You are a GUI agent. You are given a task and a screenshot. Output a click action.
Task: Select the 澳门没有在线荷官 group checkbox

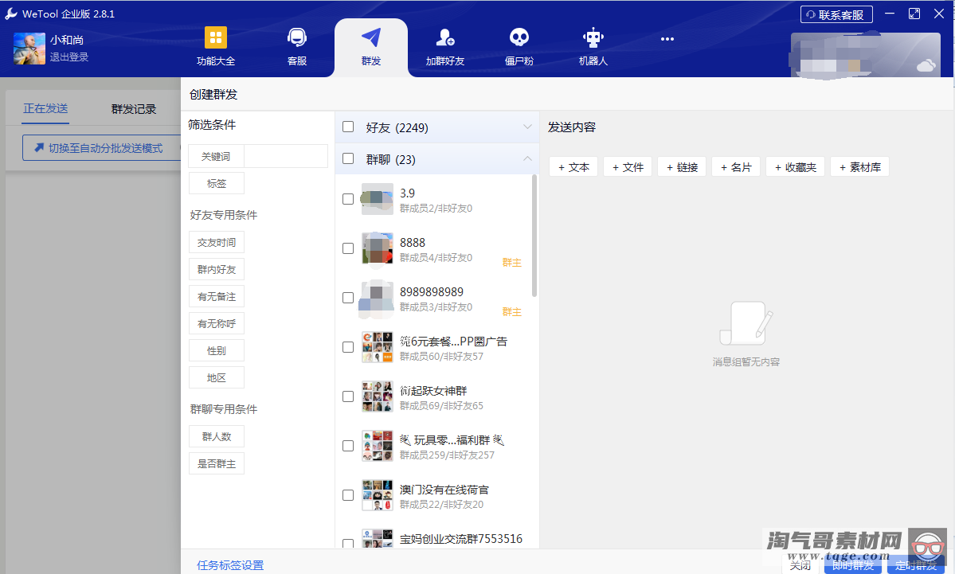pos(348,495)
